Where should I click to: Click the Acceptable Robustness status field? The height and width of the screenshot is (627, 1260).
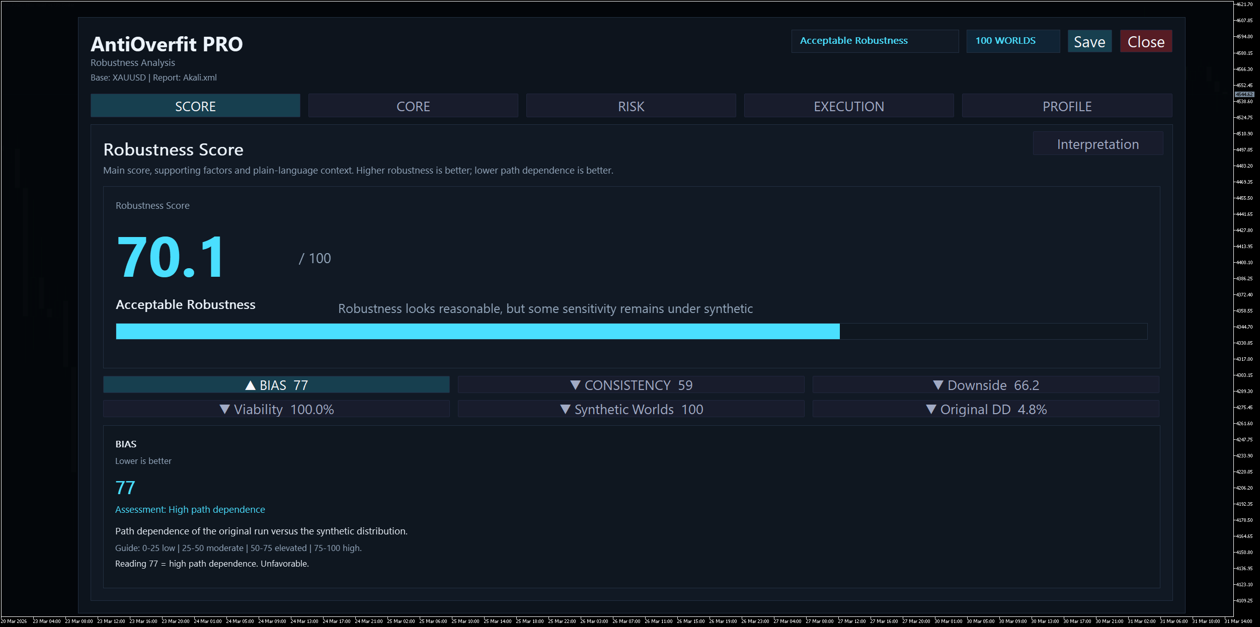(875, 41)
